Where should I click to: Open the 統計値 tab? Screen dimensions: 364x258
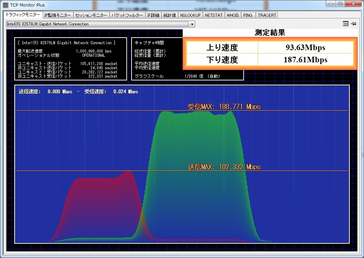coord(170,15)
